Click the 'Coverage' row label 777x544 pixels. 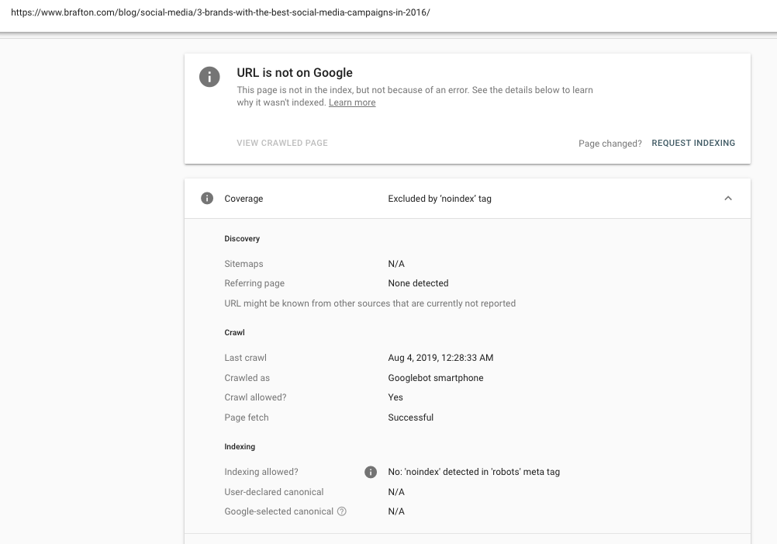click(243, 199)
